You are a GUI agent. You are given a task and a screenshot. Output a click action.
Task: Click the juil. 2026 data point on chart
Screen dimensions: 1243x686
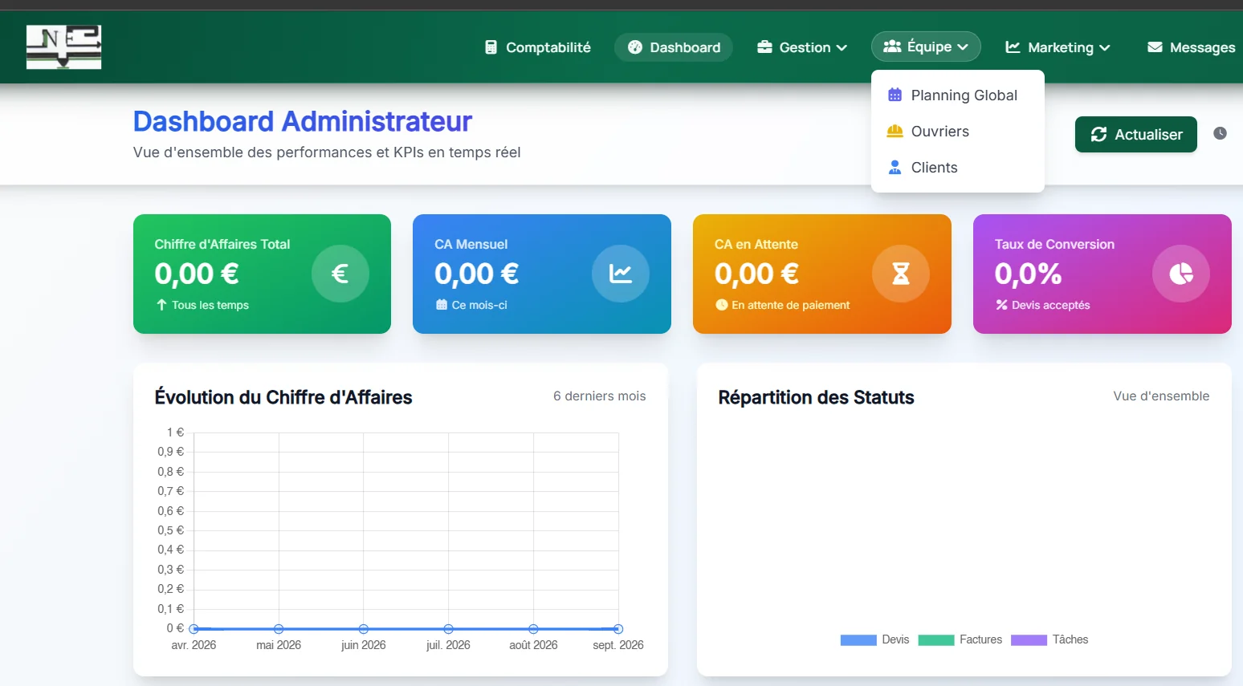(449, 629)
